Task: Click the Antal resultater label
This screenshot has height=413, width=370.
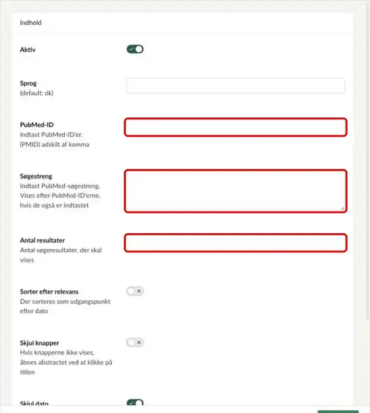Action: [x=43, y=240]
